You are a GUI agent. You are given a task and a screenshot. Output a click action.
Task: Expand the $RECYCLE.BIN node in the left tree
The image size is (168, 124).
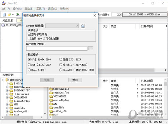tap(7, 87)
